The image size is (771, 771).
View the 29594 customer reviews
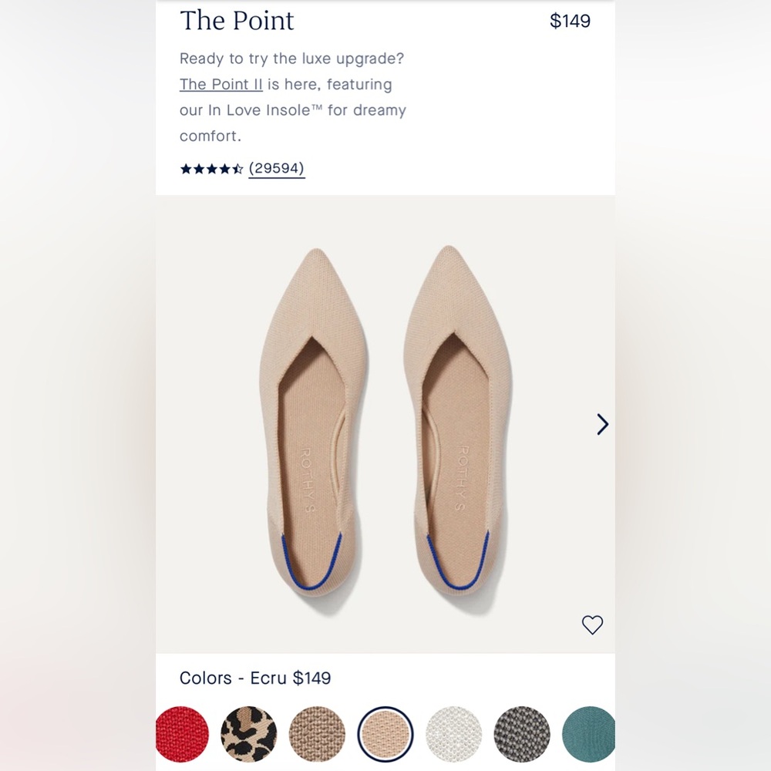click(x=277, y=168)
